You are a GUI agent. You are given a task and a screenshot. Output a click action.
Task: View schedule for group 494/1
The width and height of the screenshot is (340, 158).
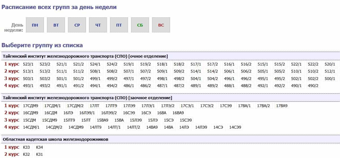pos(95,86)
